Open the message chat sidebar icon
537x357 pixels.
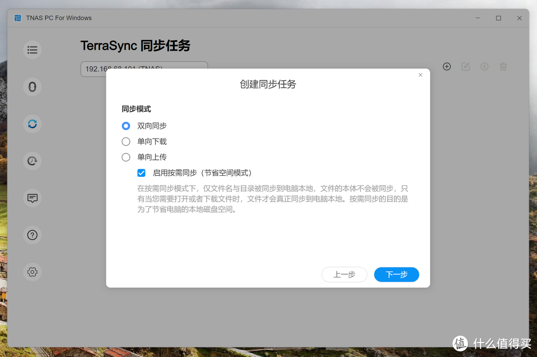32,198
